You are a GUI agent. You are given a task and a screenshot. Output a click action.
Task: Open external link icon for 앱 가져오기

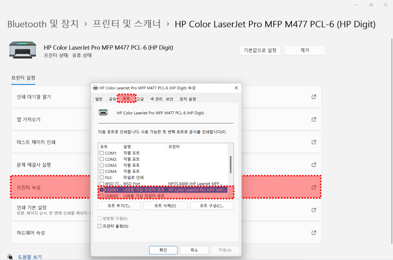point(314,119)
